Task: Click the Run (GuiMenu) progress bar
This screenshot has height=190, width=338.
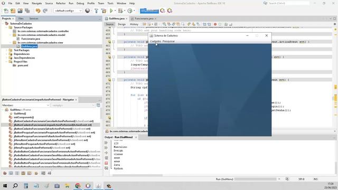Action: click(255, 179)
